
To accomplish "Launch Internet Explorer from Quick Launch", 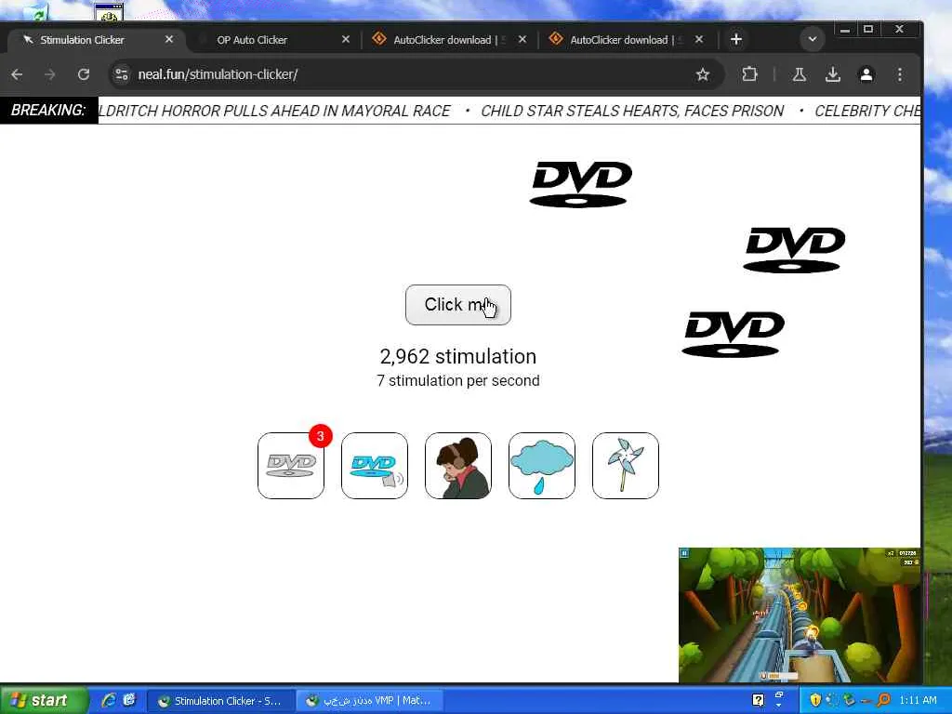I will [109, 700].
